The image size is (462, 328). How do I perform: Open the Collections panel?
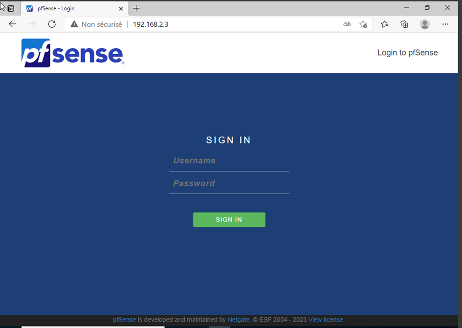tap(404, 24)
